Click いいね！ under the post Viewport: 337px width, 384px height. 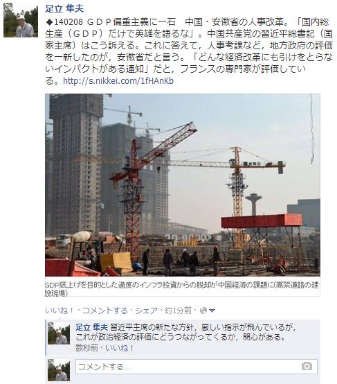pos(60,311)
